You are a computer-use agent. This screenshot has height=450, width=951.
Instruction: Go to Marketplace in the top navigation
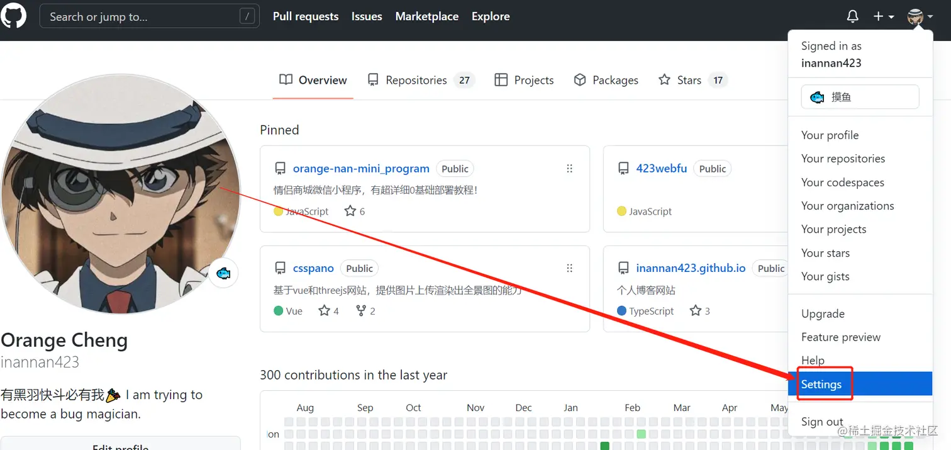[x=427, y=16]
